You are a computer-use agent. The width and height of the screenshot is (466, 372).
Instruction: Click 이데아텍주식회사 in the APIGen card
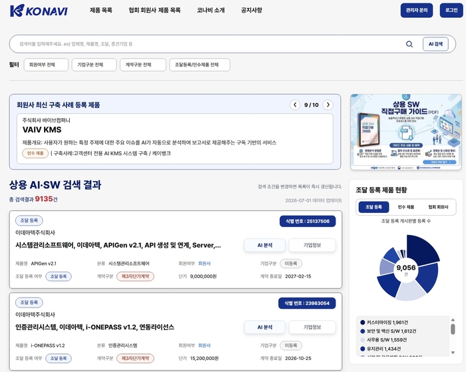(35, 233)
